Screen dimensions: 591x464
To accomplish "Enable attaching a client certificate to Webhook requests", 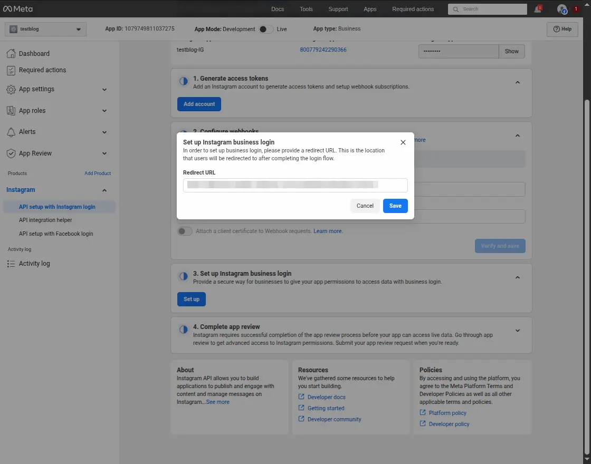I will 185,231.
